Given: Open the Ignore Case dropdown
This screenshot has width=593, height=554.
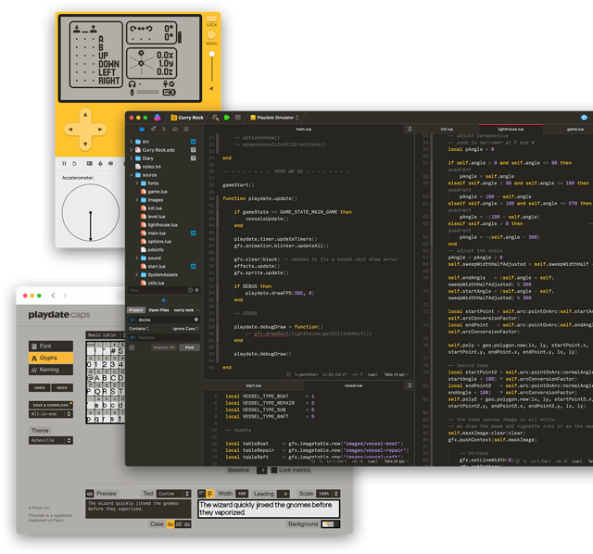Looking at the screenshot, I should (x=185, y=328).
